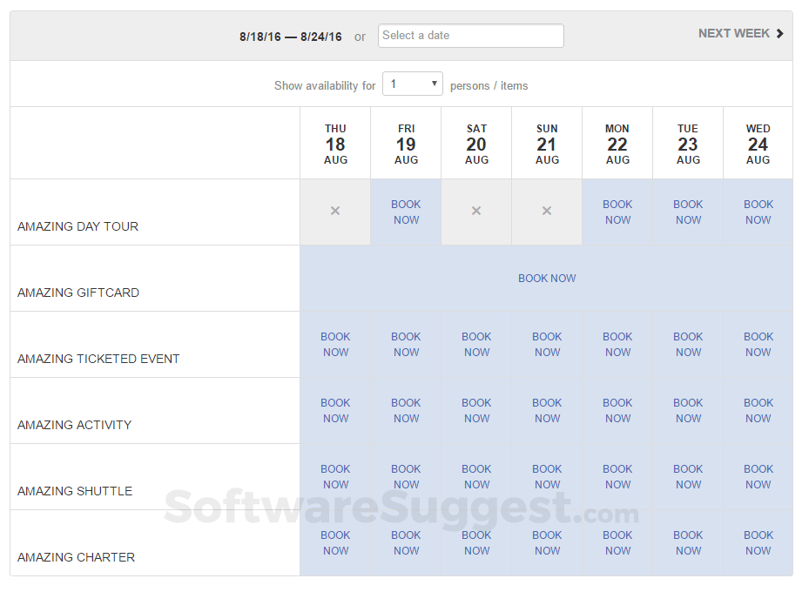Screen dimensions: 802x592
Task: Go to next week using the chevron arrow
Action: point(780,34)
